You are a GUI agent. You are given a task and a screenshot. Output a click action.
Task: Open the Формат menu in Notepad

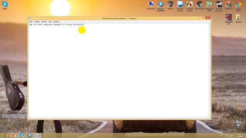(x=44, y=21)
